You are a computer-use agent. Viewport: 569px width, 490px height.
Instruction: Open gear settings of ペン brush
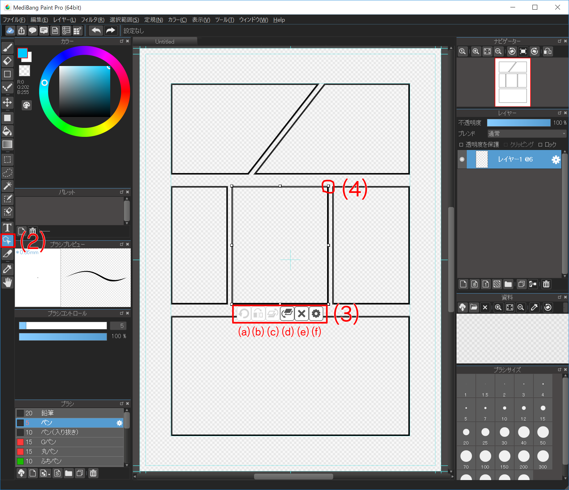tap(120, 423)
